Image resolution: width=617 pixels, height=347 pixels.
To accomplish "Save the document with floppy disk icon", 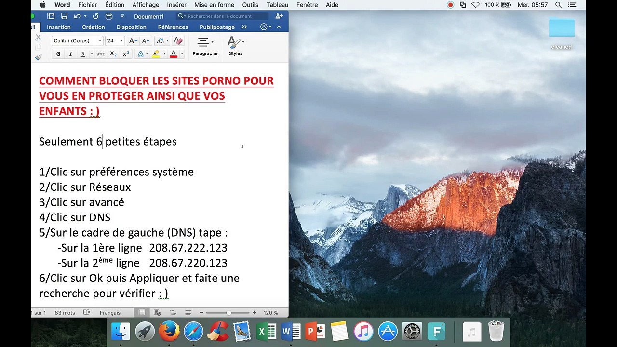I will tap(64, 16).
